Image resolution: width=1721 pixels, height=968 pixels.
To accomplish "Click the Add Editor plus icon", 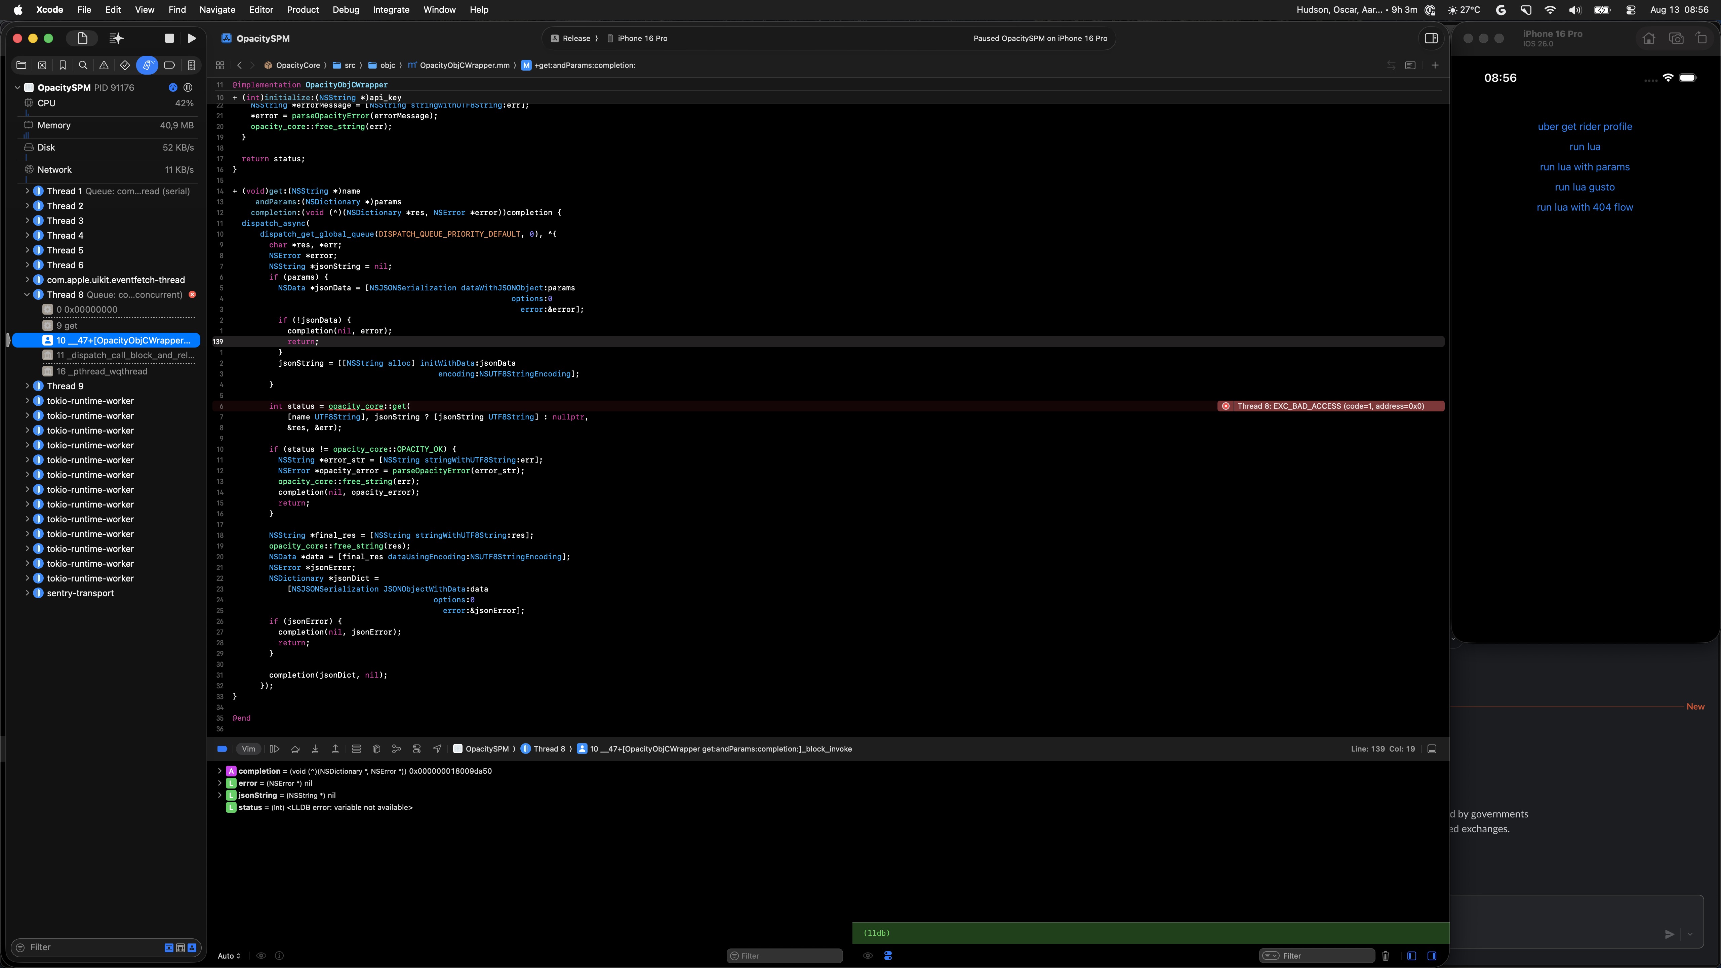I will click(x=1434, y=65).
